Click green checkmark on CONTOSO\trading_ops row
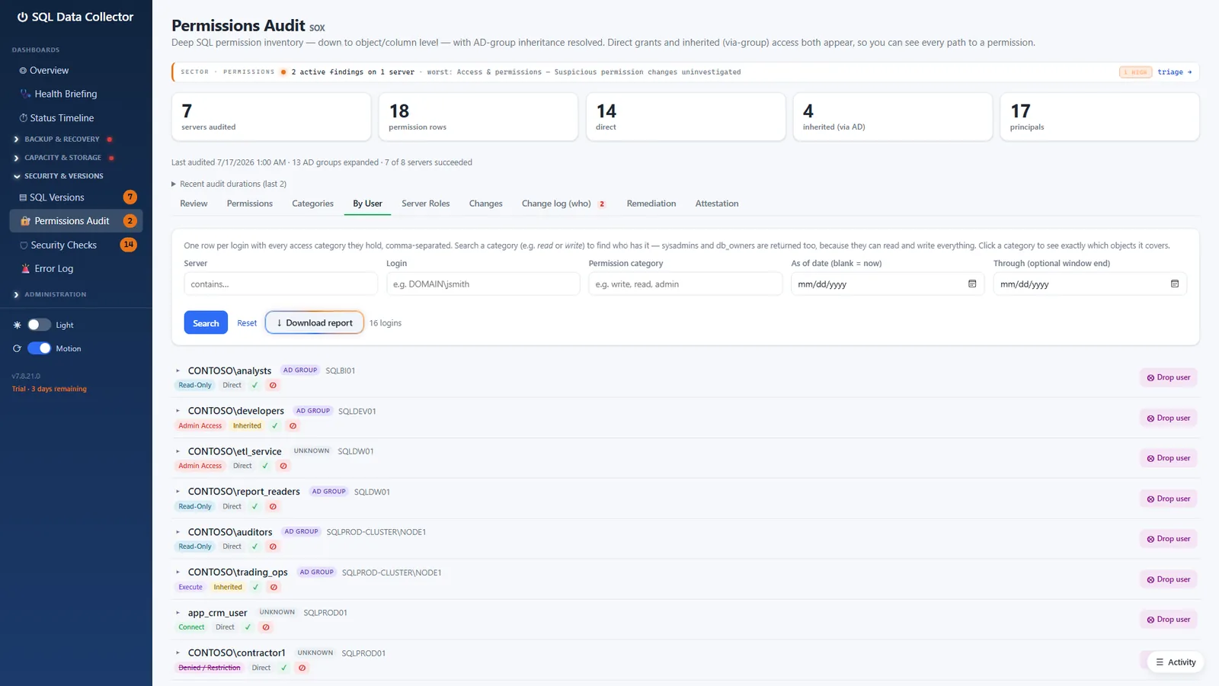 pyautogui.click(x=255, y=587)
